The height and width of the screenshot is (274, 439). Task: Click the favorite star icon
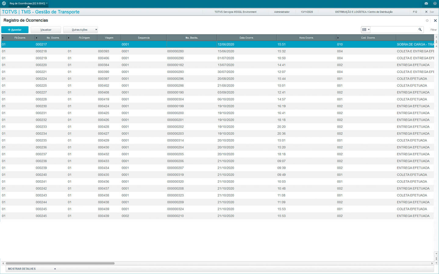(x=427, y=20)
